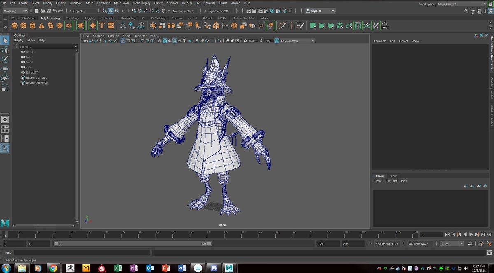Open the 24 fps frame rate dropdown
The width and height of the screenshot is (494, 273).
[x=452, y=244]
